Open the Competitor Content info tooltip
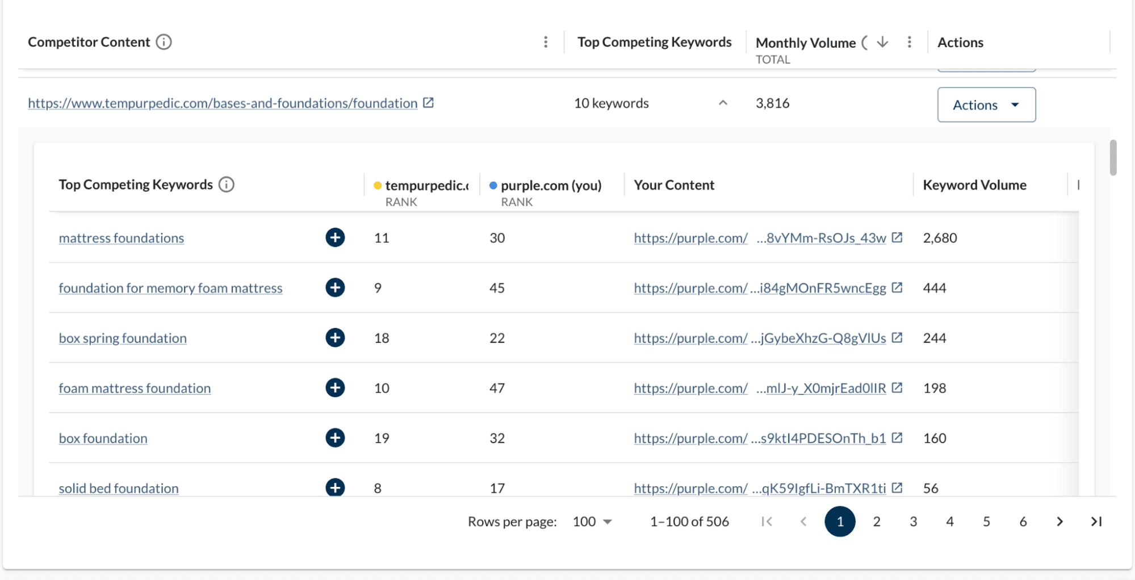 pos(164,41)
